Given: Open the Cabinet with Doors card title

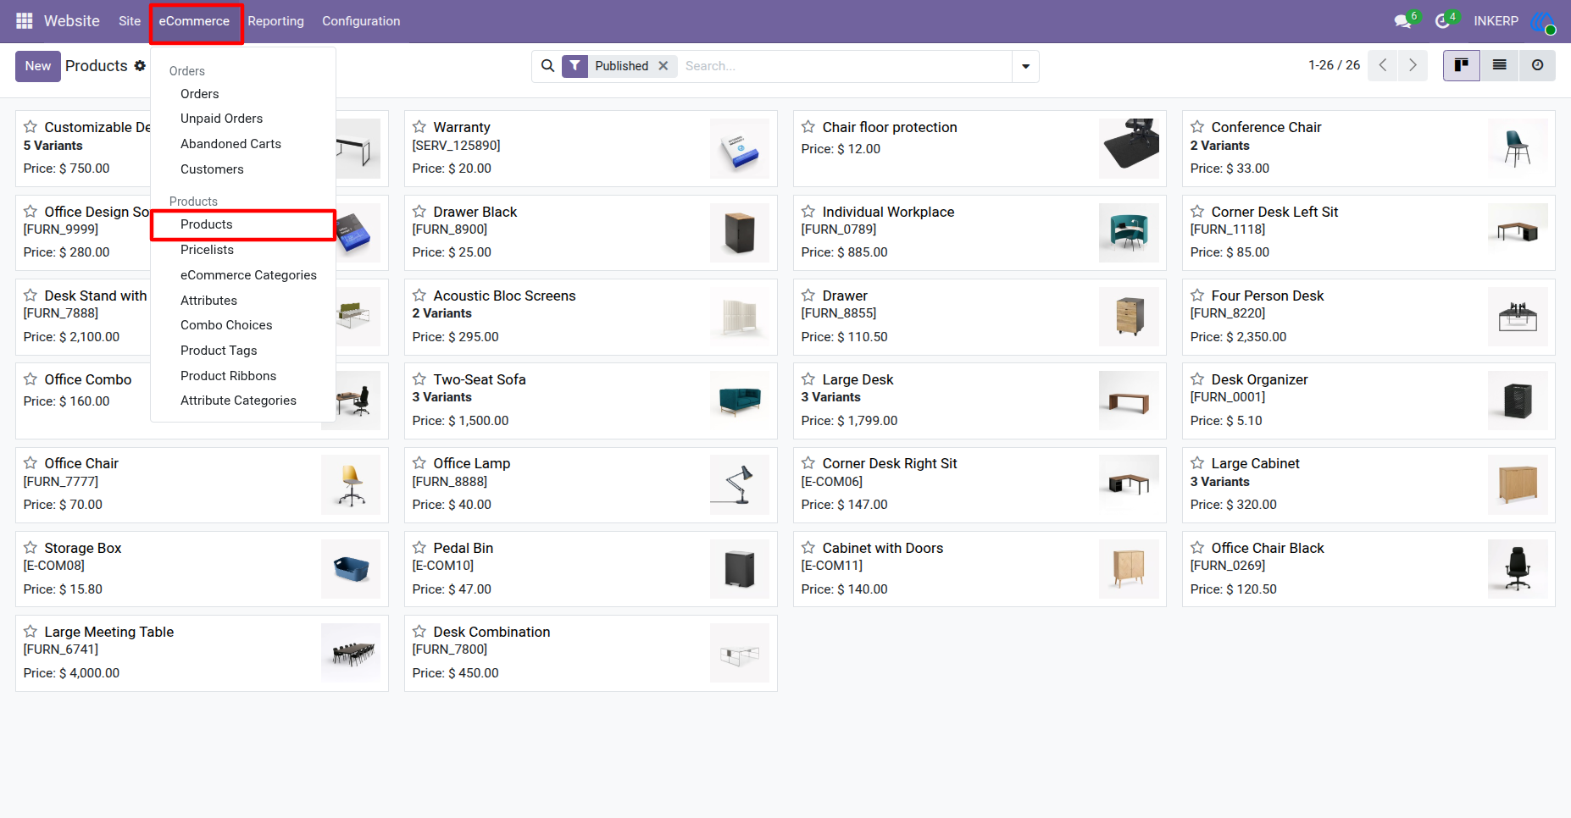Looking at the screenshot, I should [x=882, y=548].
